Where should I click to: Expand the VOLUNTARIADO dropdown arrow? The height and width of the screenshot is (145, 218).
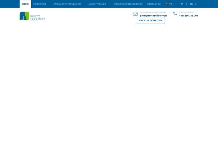point(108,4)
